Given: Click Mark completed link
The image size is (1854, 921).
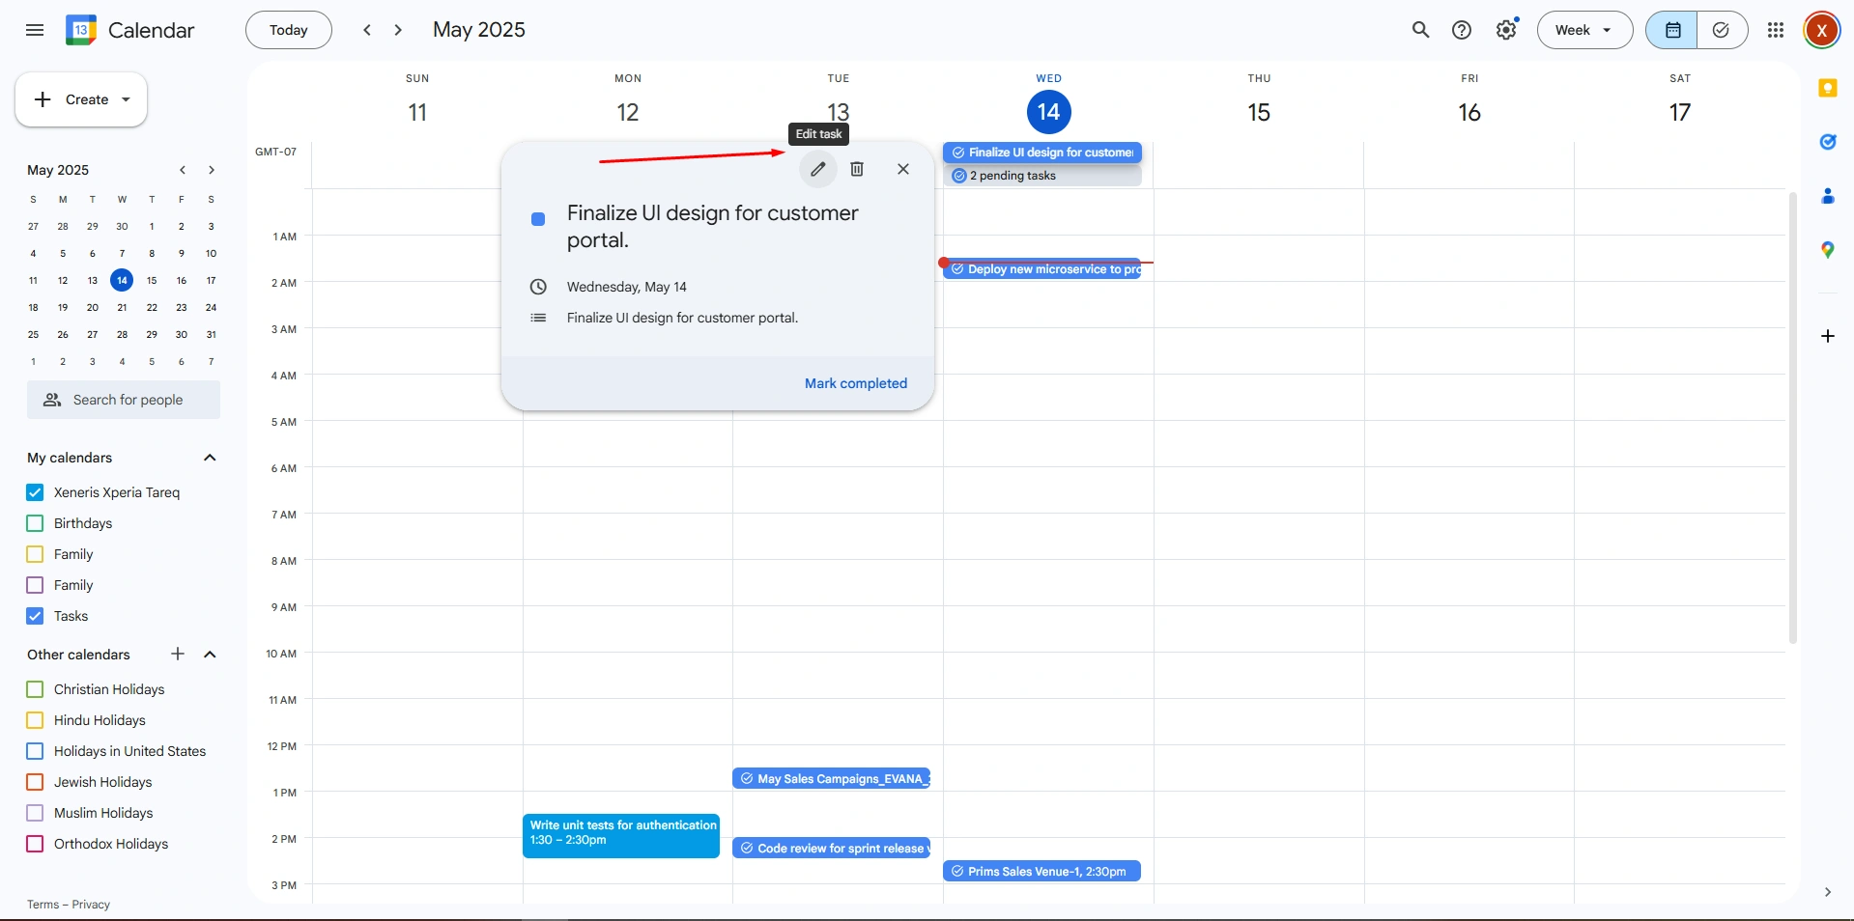Looking at the screenshot, I should pyautogui.click(x=855, y=383).
